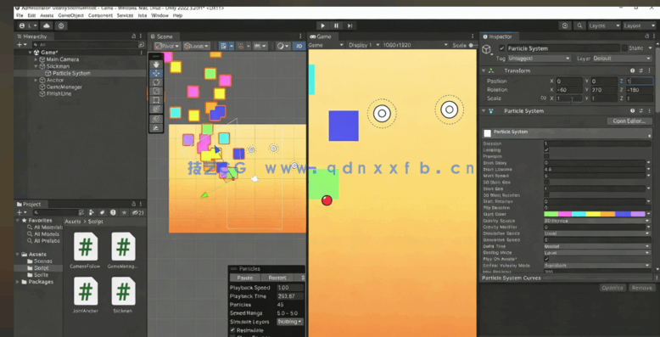Open the Assets menu

click(x=47, y=15)
